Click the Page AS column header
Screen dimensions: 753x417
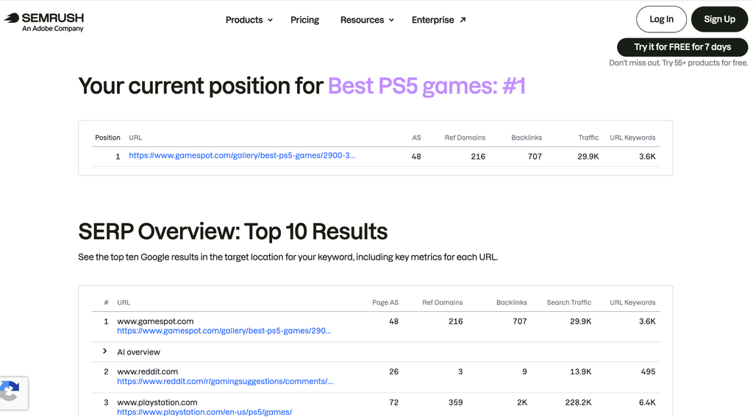[x=385, y=302]
